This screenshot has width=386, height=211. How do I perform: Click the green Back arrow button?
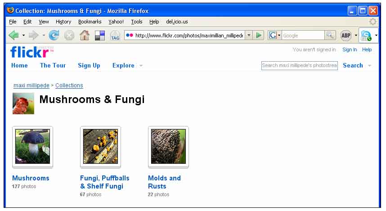point(13,35)
